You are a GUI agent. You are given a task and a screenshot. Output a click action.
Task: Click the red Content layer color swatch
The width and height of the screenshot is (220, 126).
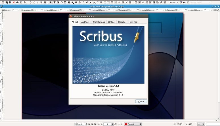(126, 124)
